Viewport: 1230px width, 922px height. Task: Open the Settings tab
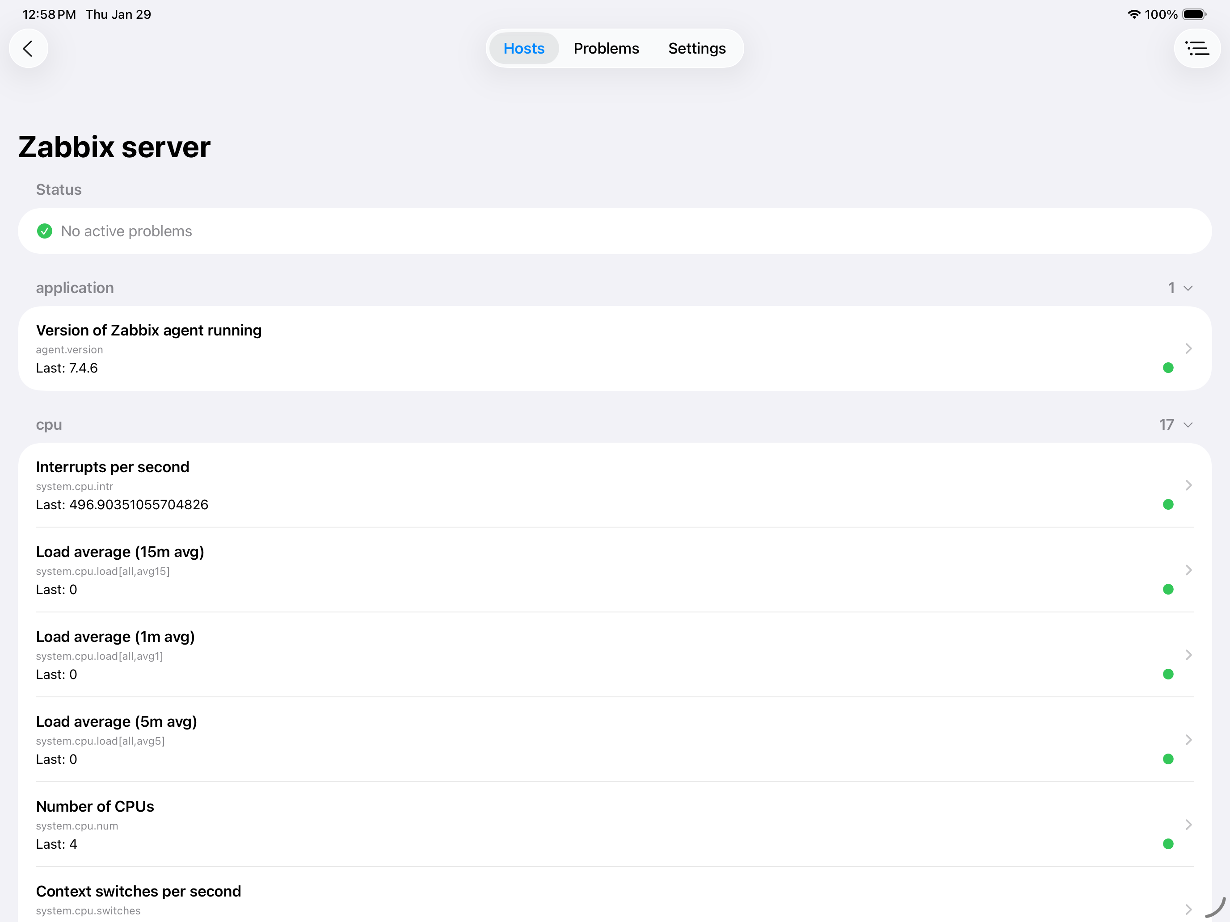coord(697,48)
